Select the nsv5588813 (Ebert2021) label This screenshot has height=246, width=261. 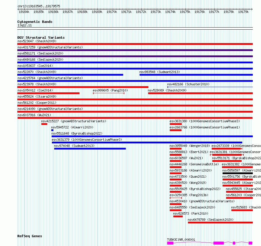coord(189,152)
